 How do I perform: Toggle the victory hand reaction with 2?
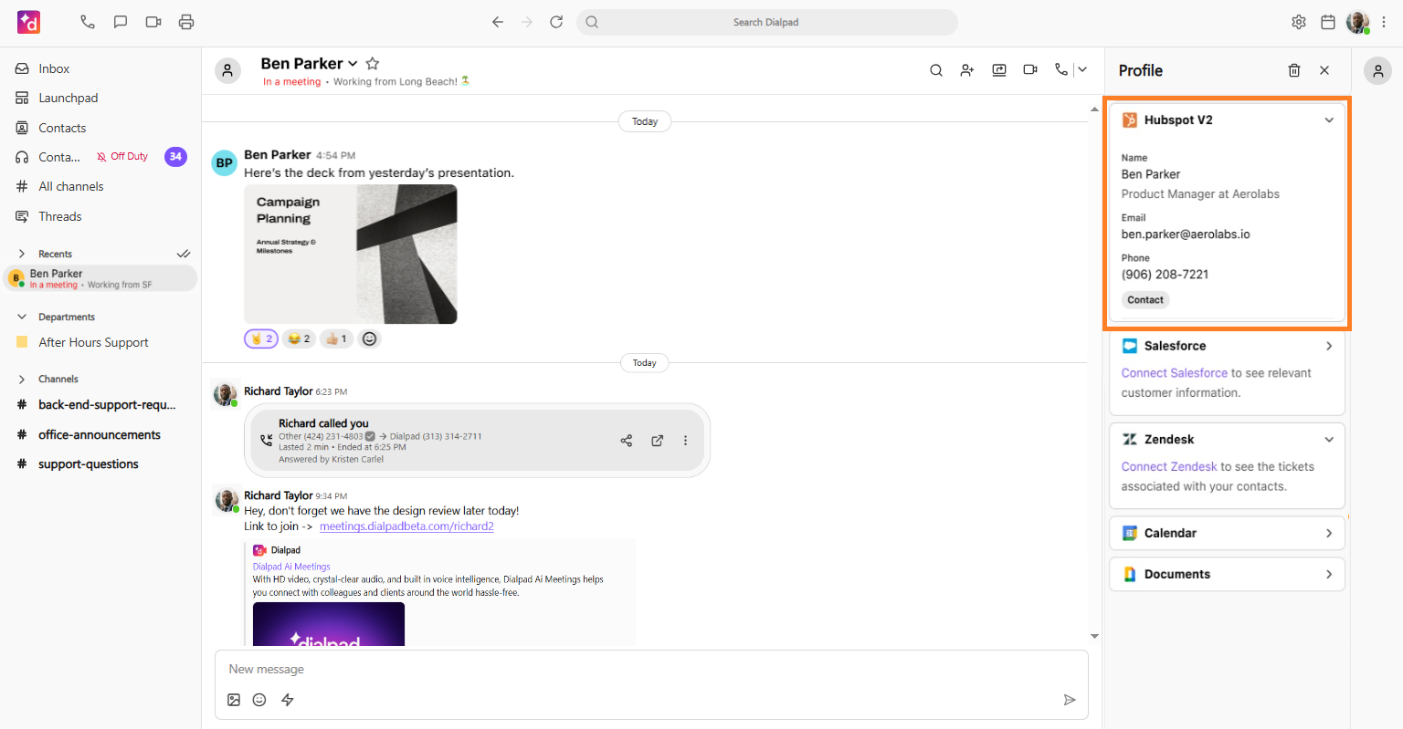(x=261, y=338)
